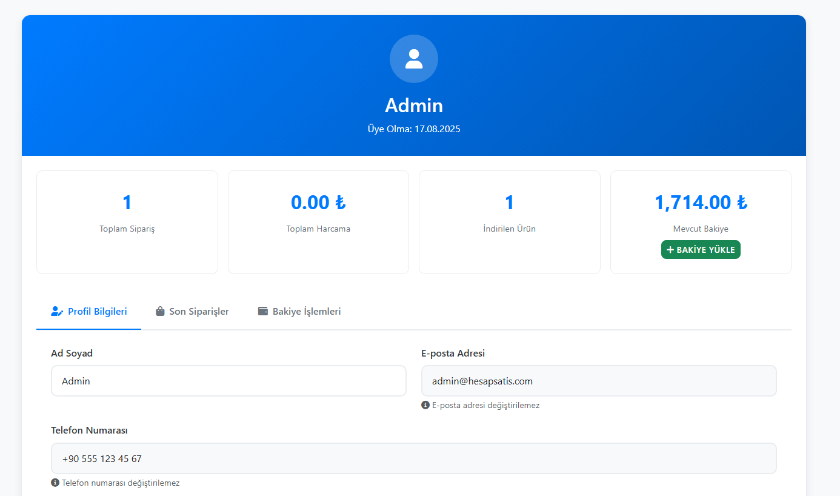Viewport: 840px width, 496px height.
Task: Click the info icon next to telefon note
Action: click(55, 483)
